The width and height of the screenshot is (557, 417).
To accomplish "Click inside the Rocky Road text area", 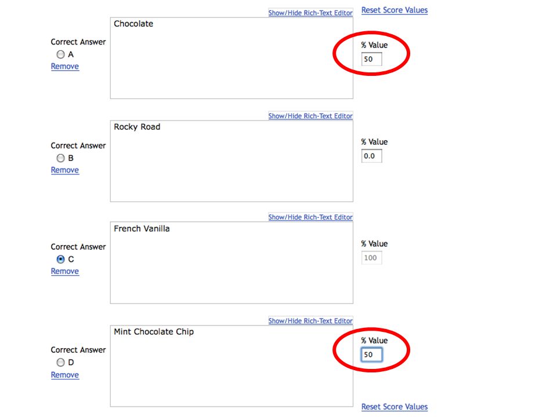I will pos(232,162).
